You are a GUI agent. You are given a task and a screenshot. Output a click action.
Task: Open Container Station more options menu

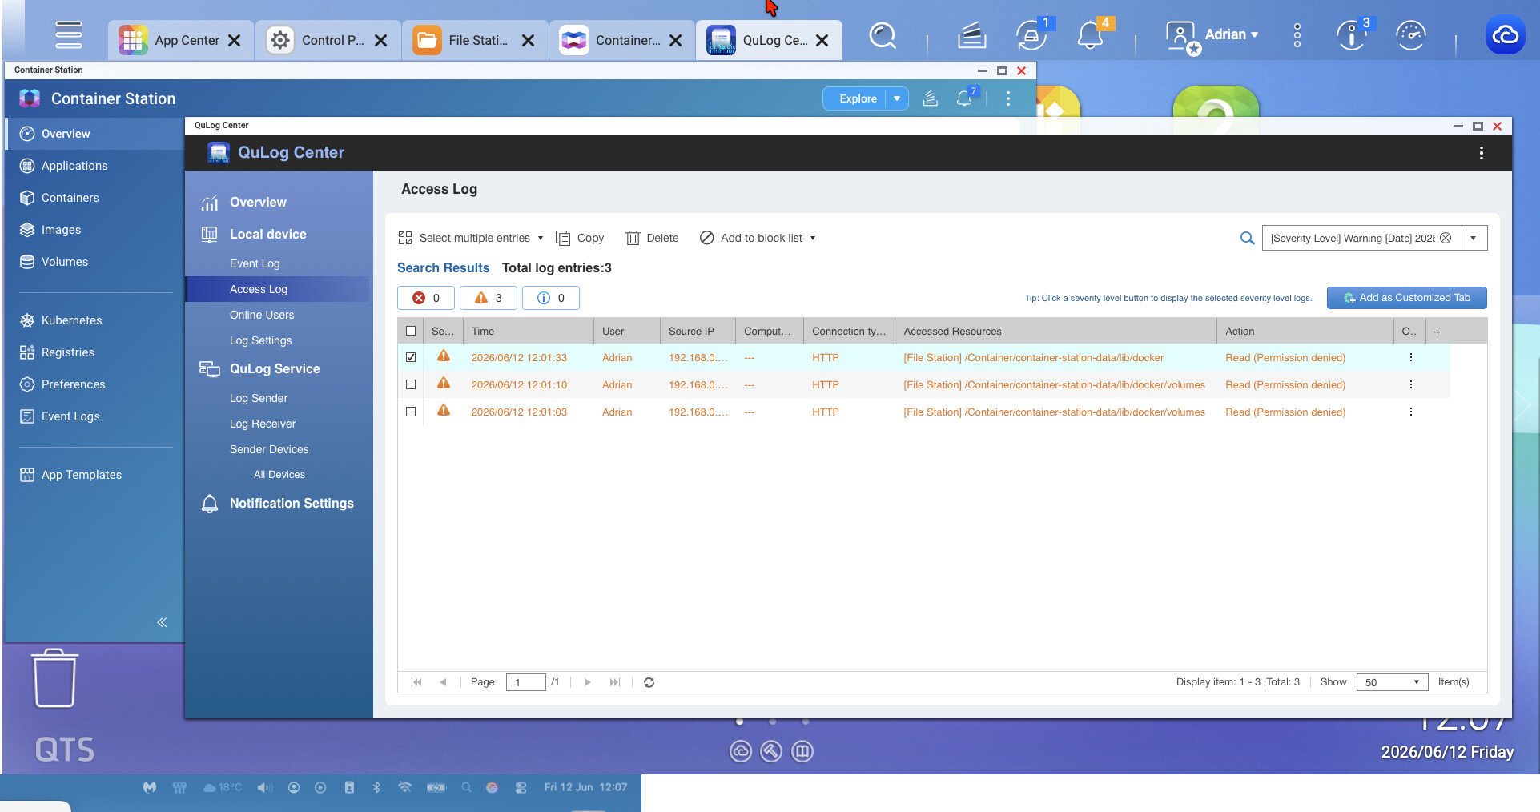pyautogui.click(x=1008, y=98)
